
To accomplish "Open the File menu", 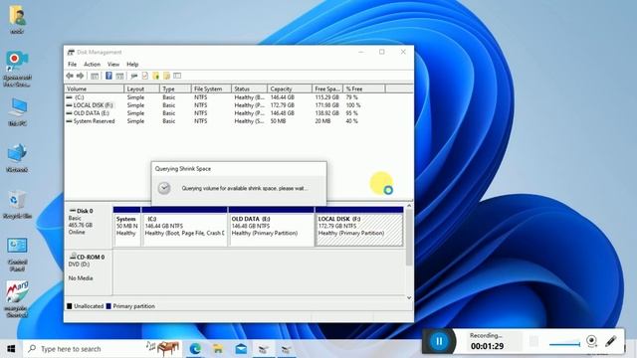I will tap(72, 64).
